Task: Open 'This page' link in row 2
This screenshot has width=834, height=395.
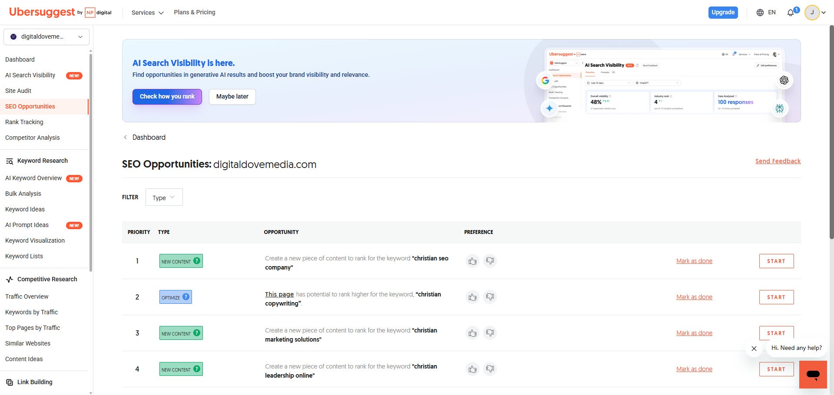Action: tap(279, 294)
